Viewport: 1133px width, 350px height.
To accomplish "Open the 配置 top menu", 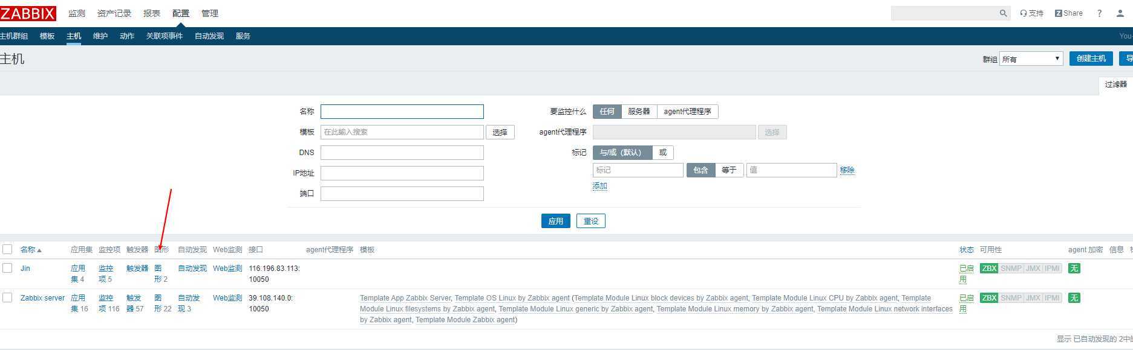I will tap(181, 13).
